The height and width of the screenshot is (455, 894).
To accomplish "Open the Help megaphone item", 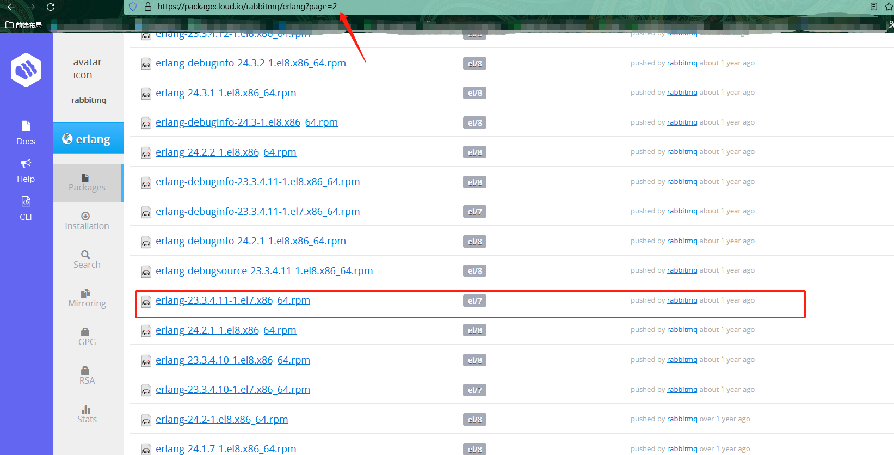I will pos(26,171).
